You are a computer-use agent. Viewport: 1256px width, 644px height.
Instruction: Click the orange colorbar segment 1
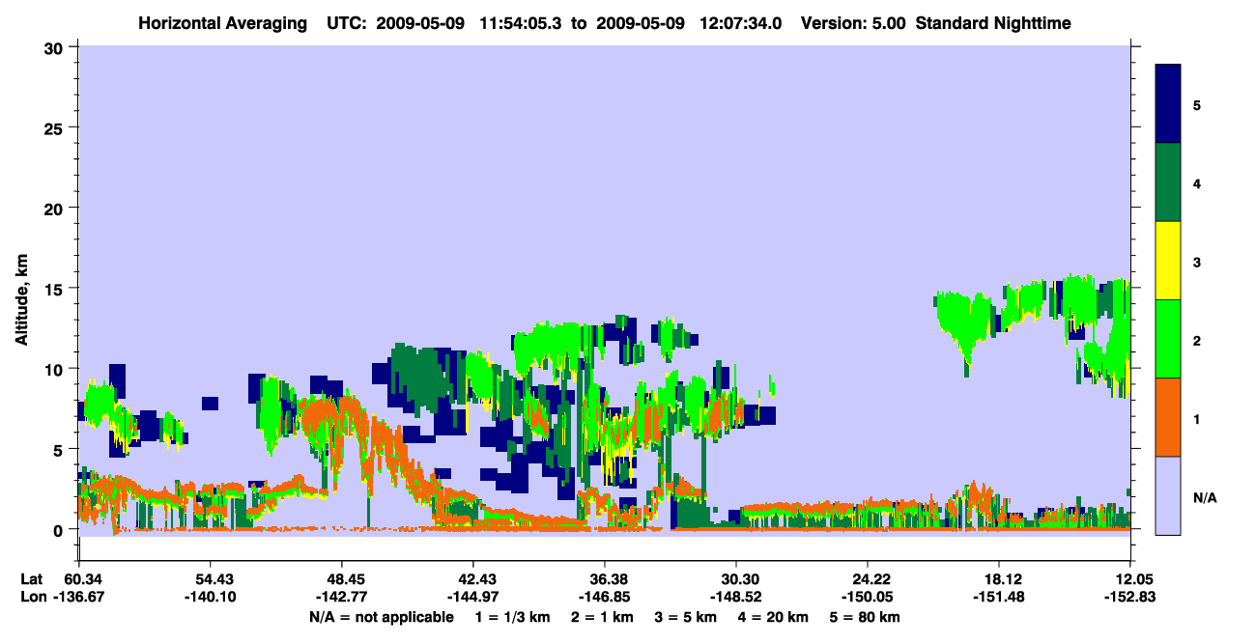click(x=1168, y=417)
